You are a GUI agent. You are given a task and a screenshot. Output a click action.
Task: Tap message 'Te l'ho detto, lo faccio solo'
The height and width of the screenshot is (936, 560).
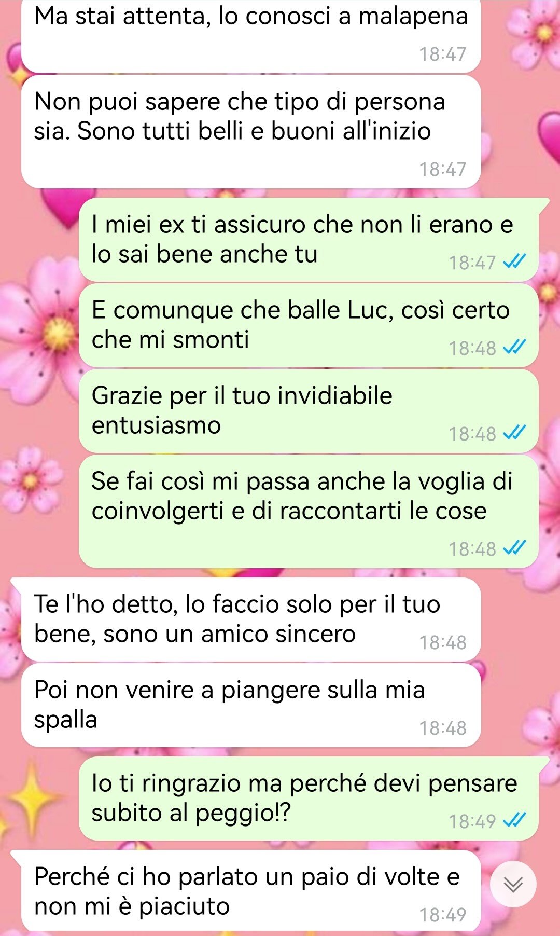pos(251,620)
